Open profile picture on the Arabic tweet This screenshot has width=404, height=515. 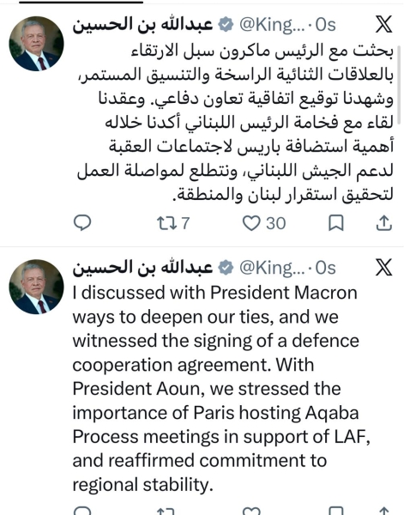click(36, 44)
